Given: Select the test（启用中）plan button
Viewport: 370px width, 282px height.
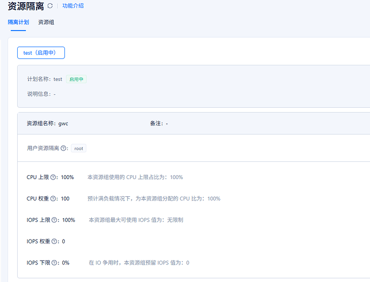Looking at the screenshot, I should tap(41, 53).
